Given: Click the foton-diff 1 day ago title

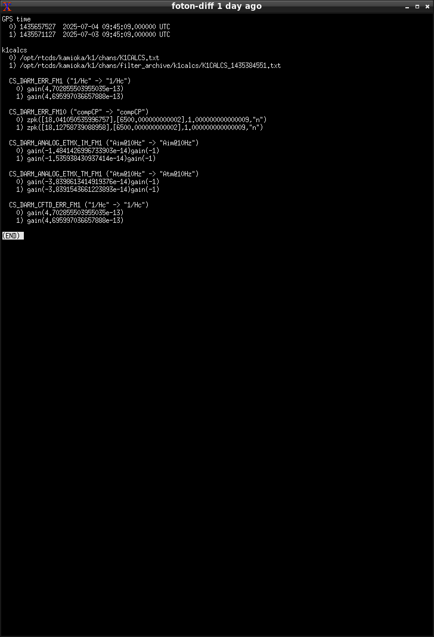Looking at the screenshot, I should pos(216,6).
